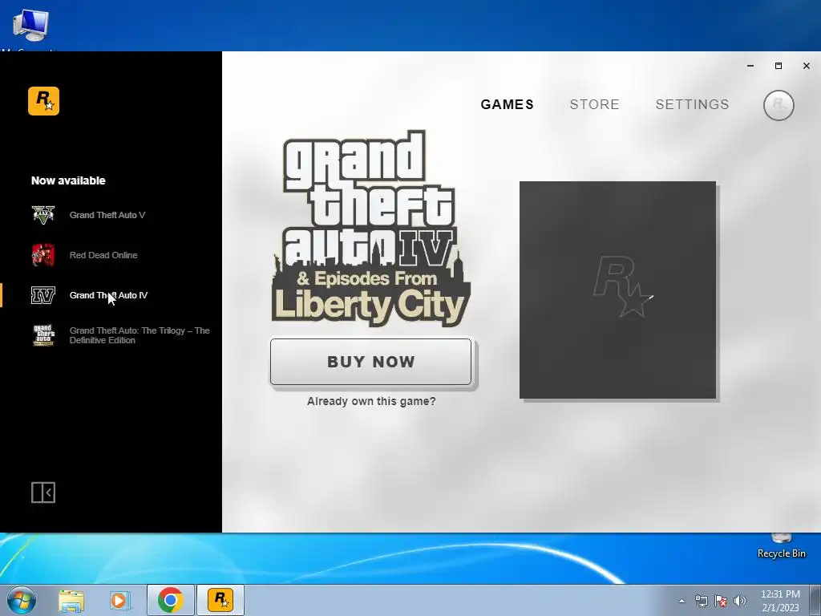Click the dark game artwork placeholder
The height and width of the screenshot is (616, 821).
coord(618,290)
